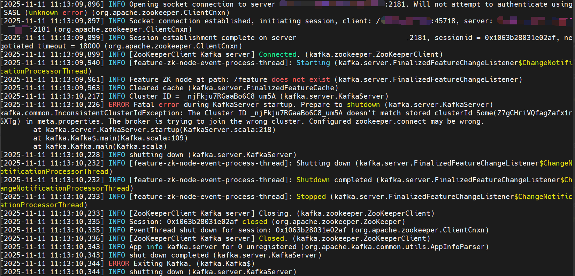Click the red ERROR label before "Exiting Kafka"
Image resolution: width=575 pixels, height=276 pixels.
click(x=119, y=263)
